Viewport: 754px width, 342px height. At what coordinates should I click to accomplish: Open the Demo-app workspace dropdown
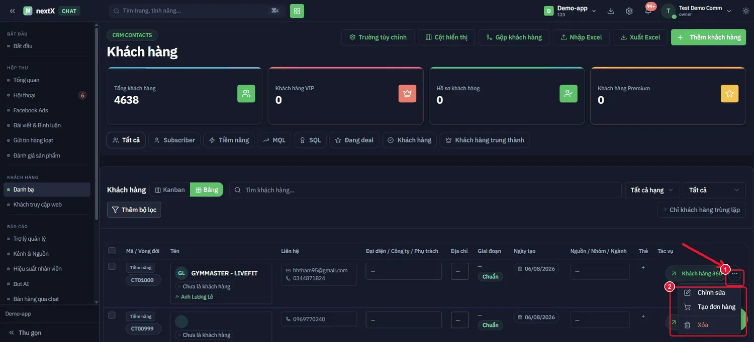(x=571, y=11)
